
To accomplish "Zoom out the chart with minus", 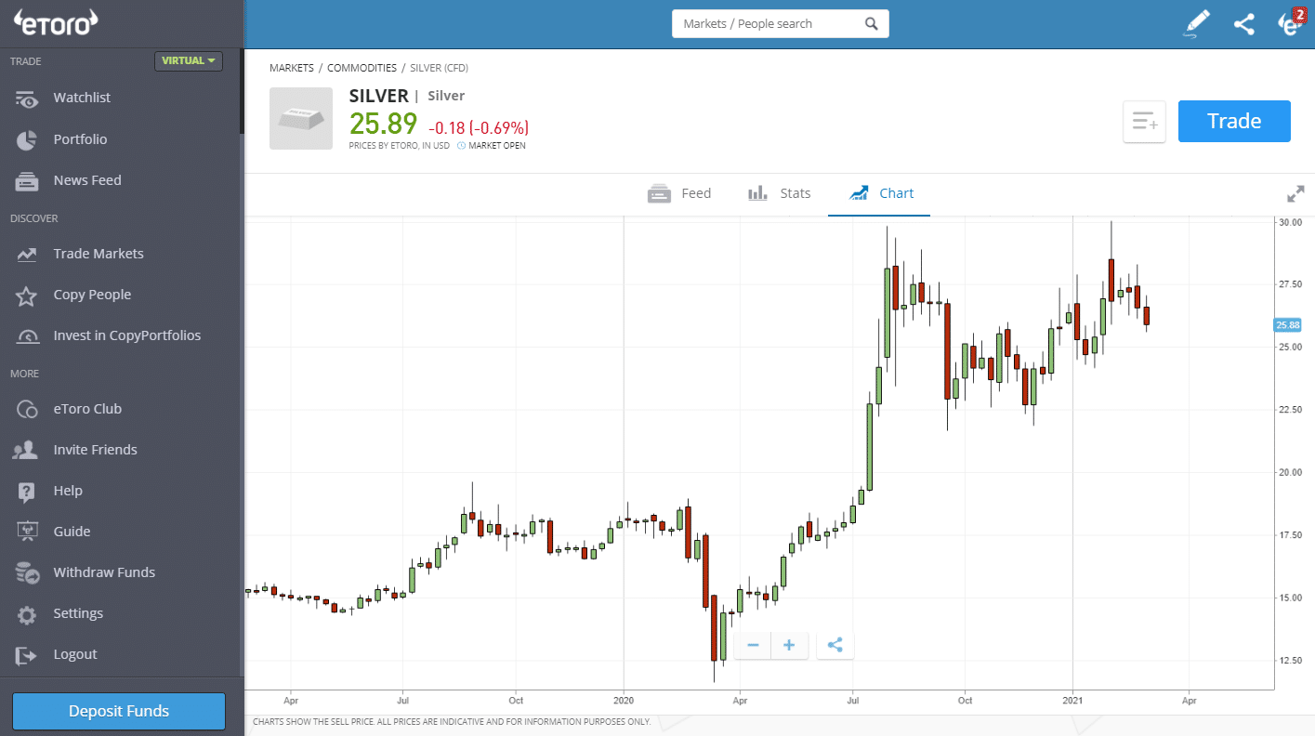I will click(x=753, y=645).
